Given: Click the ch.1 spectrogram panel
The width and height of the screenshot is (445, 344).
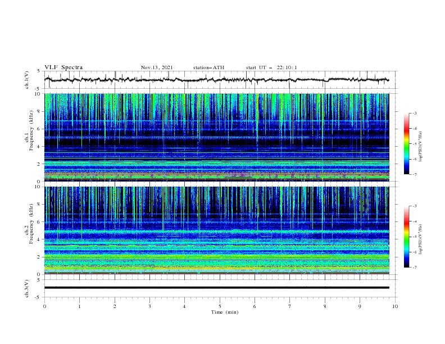Looking at the screenshot, I should tap(217, 137).
